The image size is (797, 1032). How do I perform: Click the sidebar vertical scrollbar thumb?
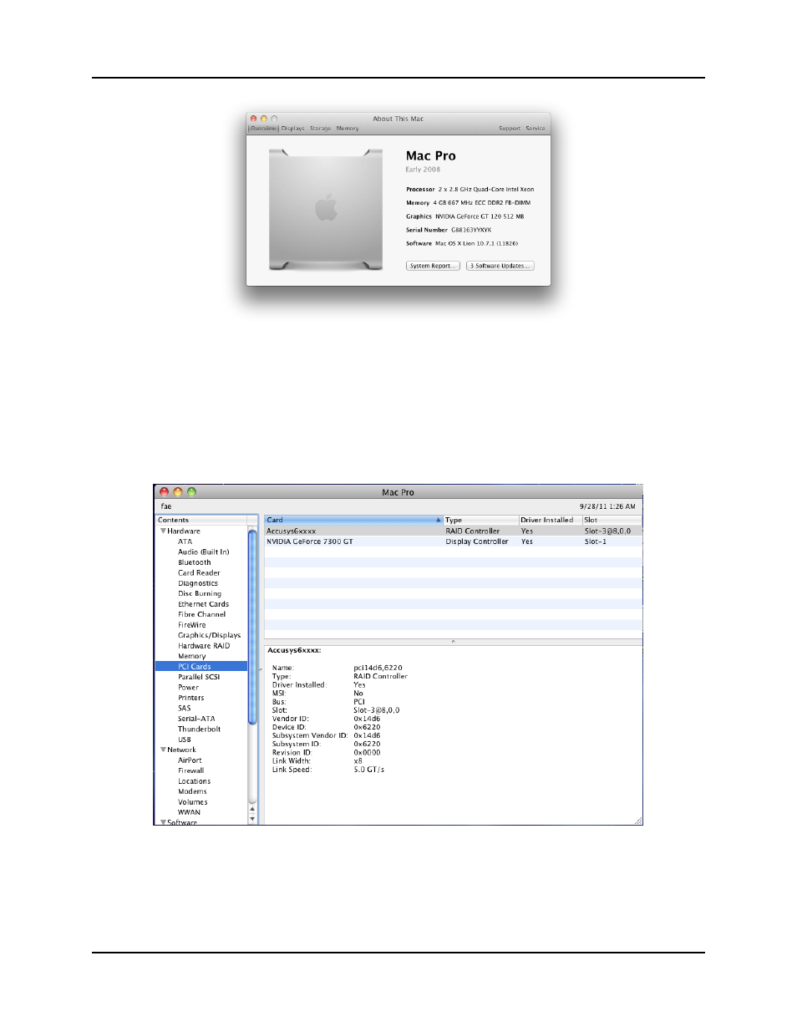point(252,626)
